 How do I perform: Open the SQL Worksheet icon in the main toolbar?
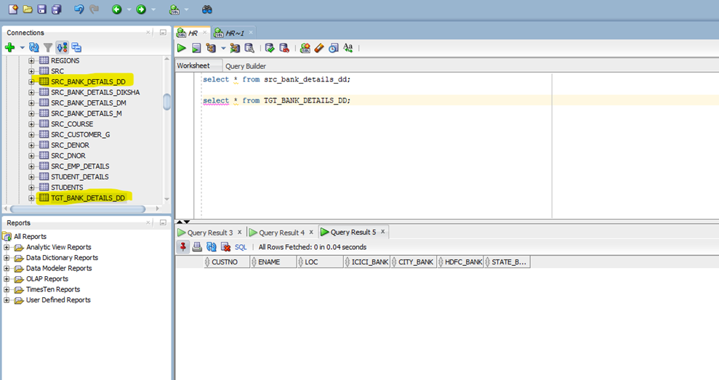tap(174, 9)
